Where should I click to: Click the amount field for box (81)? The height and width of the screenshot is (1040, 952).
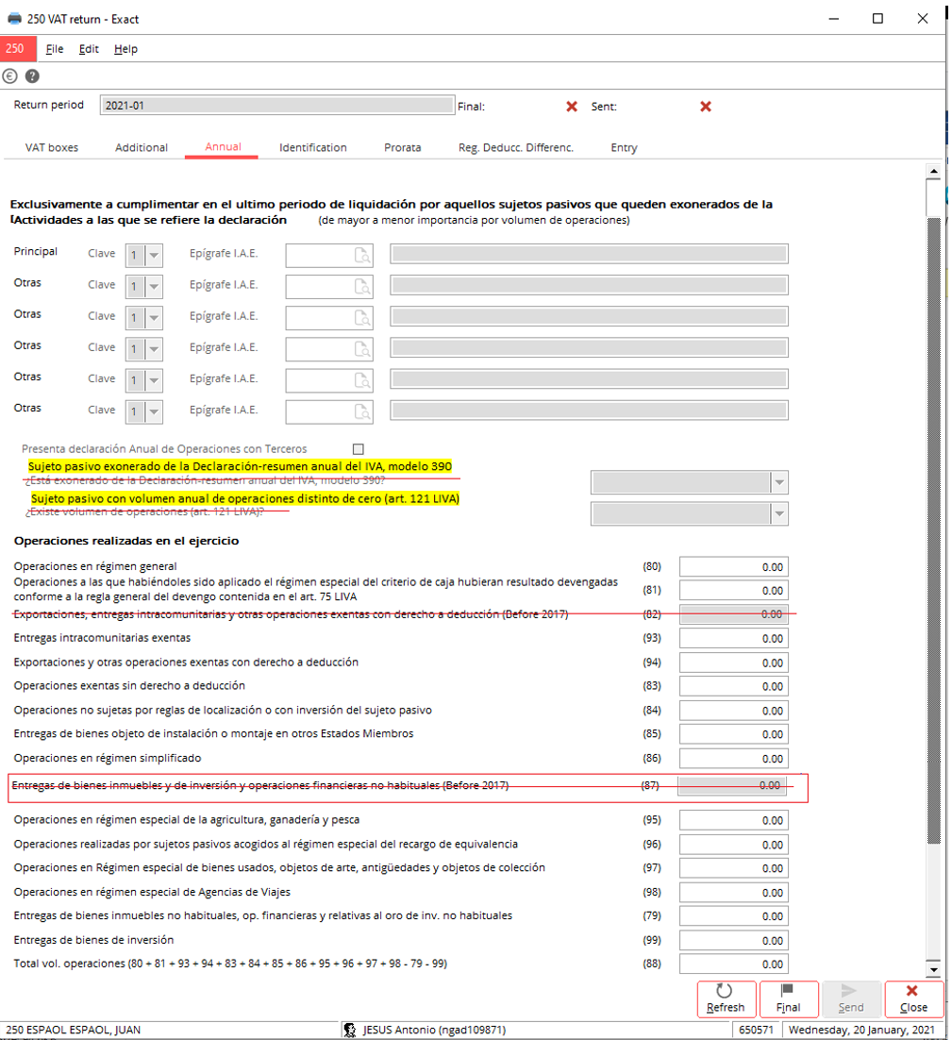pyautogui.click(x=733, y=590)
